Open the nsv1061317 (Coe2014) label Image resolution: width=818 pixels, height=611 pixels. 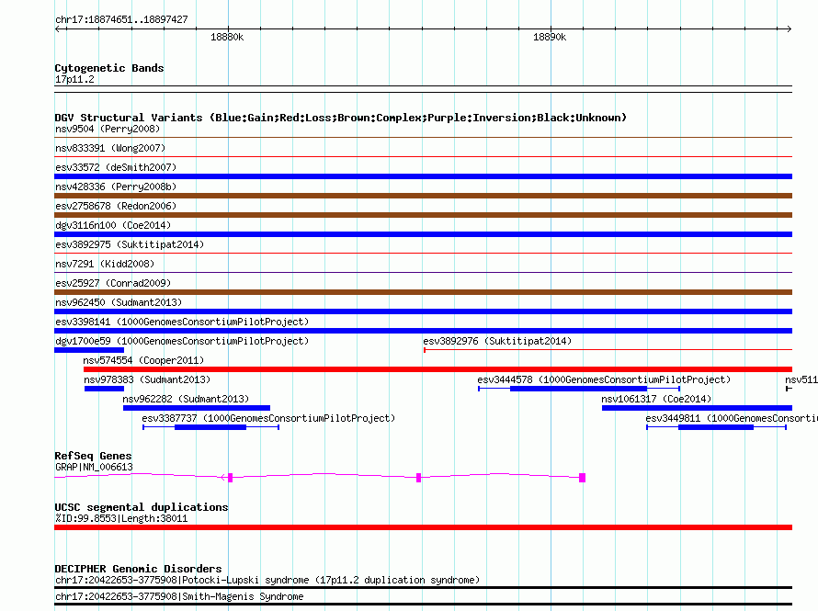(656, 399)
